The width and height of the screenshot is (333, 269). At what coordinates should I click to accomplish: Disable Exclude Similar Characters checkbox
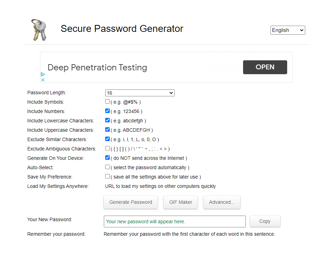108,139
